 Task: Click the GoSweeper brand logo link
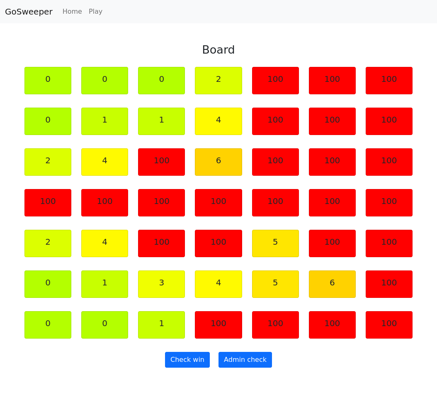[29, 12]
